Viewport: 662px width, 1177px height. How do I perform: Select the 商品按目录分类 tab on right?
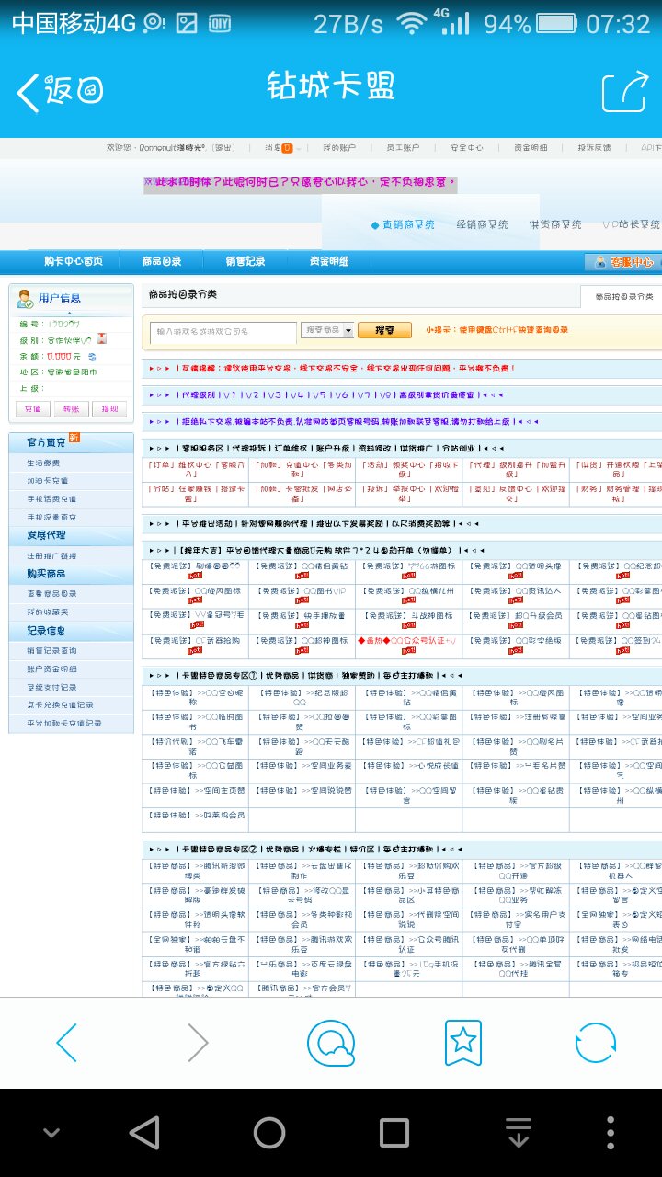tap(623, 297)
